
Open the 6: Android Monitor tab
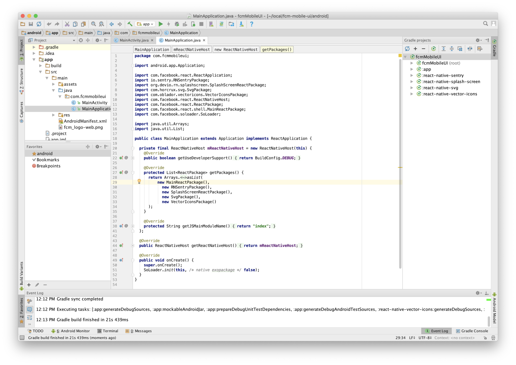pyautogui.click(x=70, y=331)
